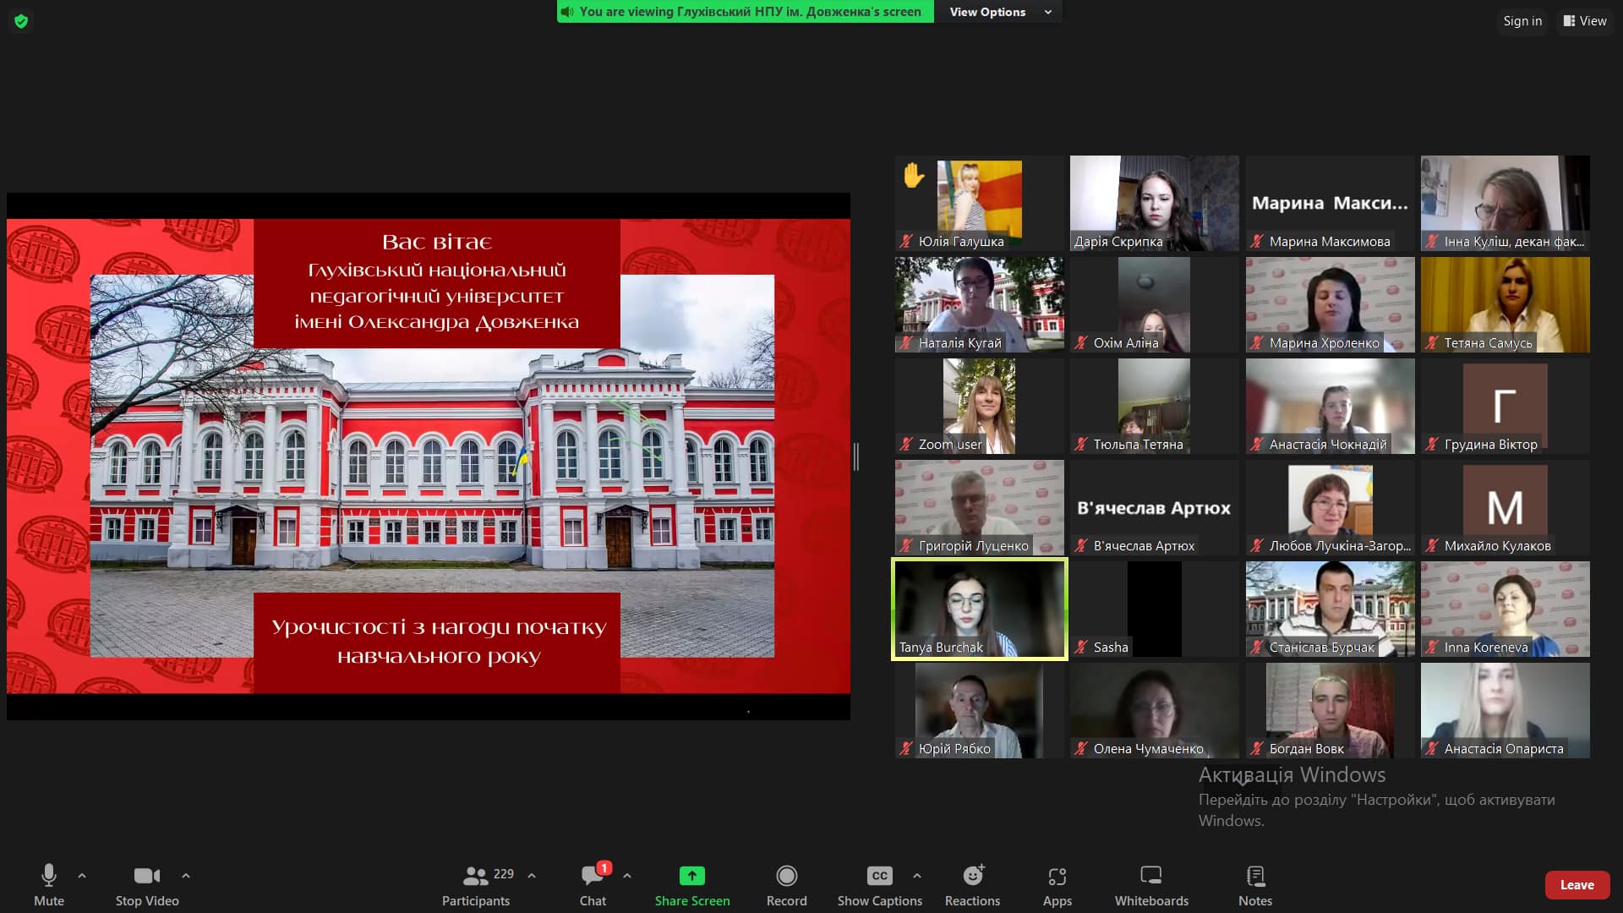Click muted mic icon beside Наталія Кугай
This screenshot has height=913, width=1623.
pyautogui.click(x=906, y=343)
